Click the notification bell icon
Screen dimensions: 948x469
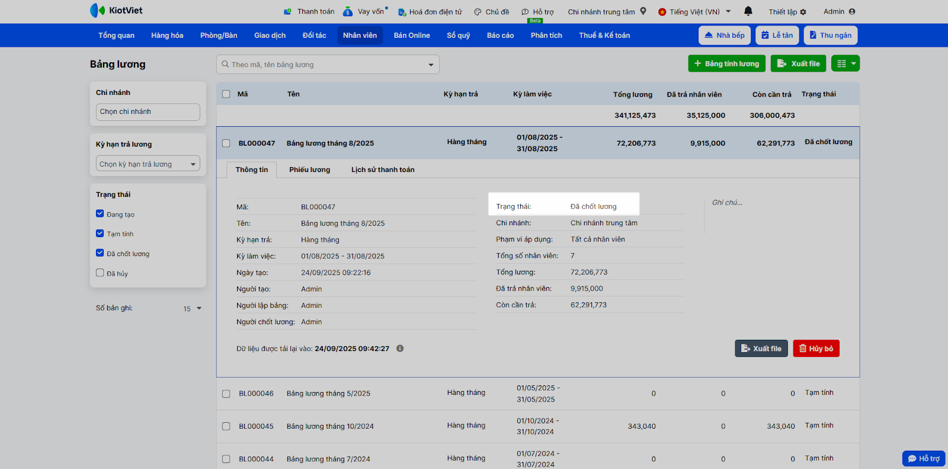point(748,11)
